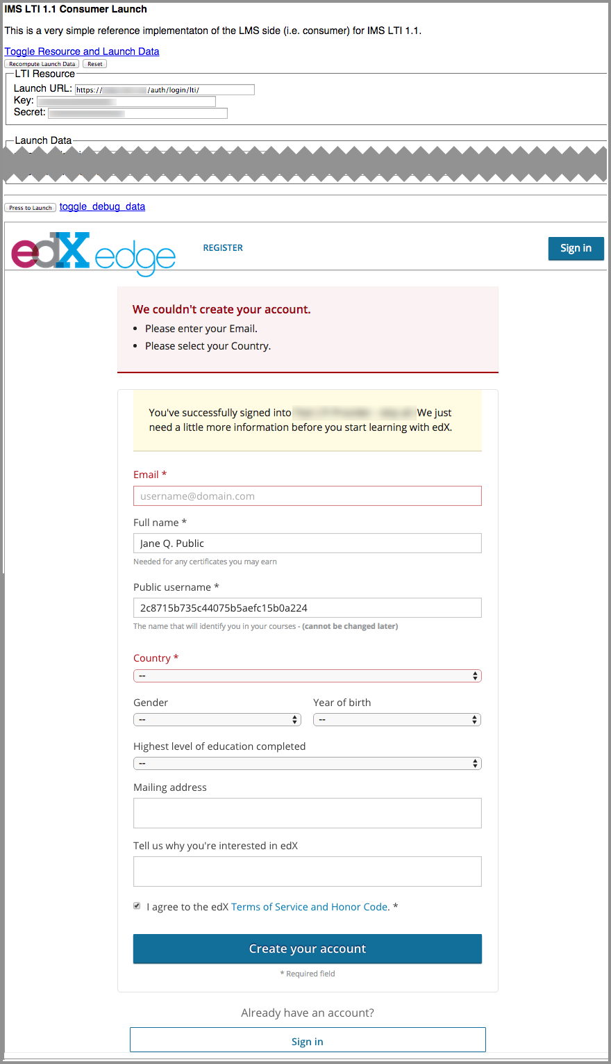Open the Gender dropdown
Screen dimensions: 611x1064
tap(217, 719)
